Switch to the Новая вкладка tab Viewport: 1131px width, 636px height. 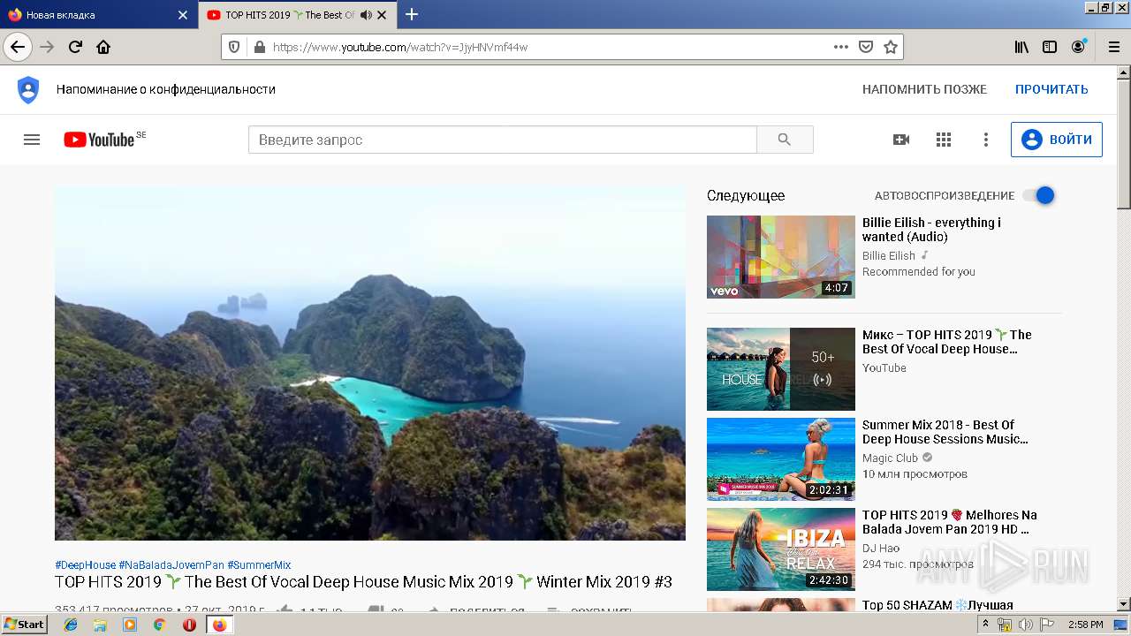click(97, 15)
